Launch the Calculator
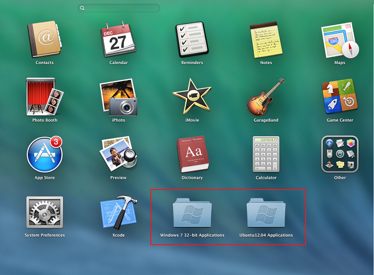The width and height of the screenshot is (374, 275). point(266,154)
